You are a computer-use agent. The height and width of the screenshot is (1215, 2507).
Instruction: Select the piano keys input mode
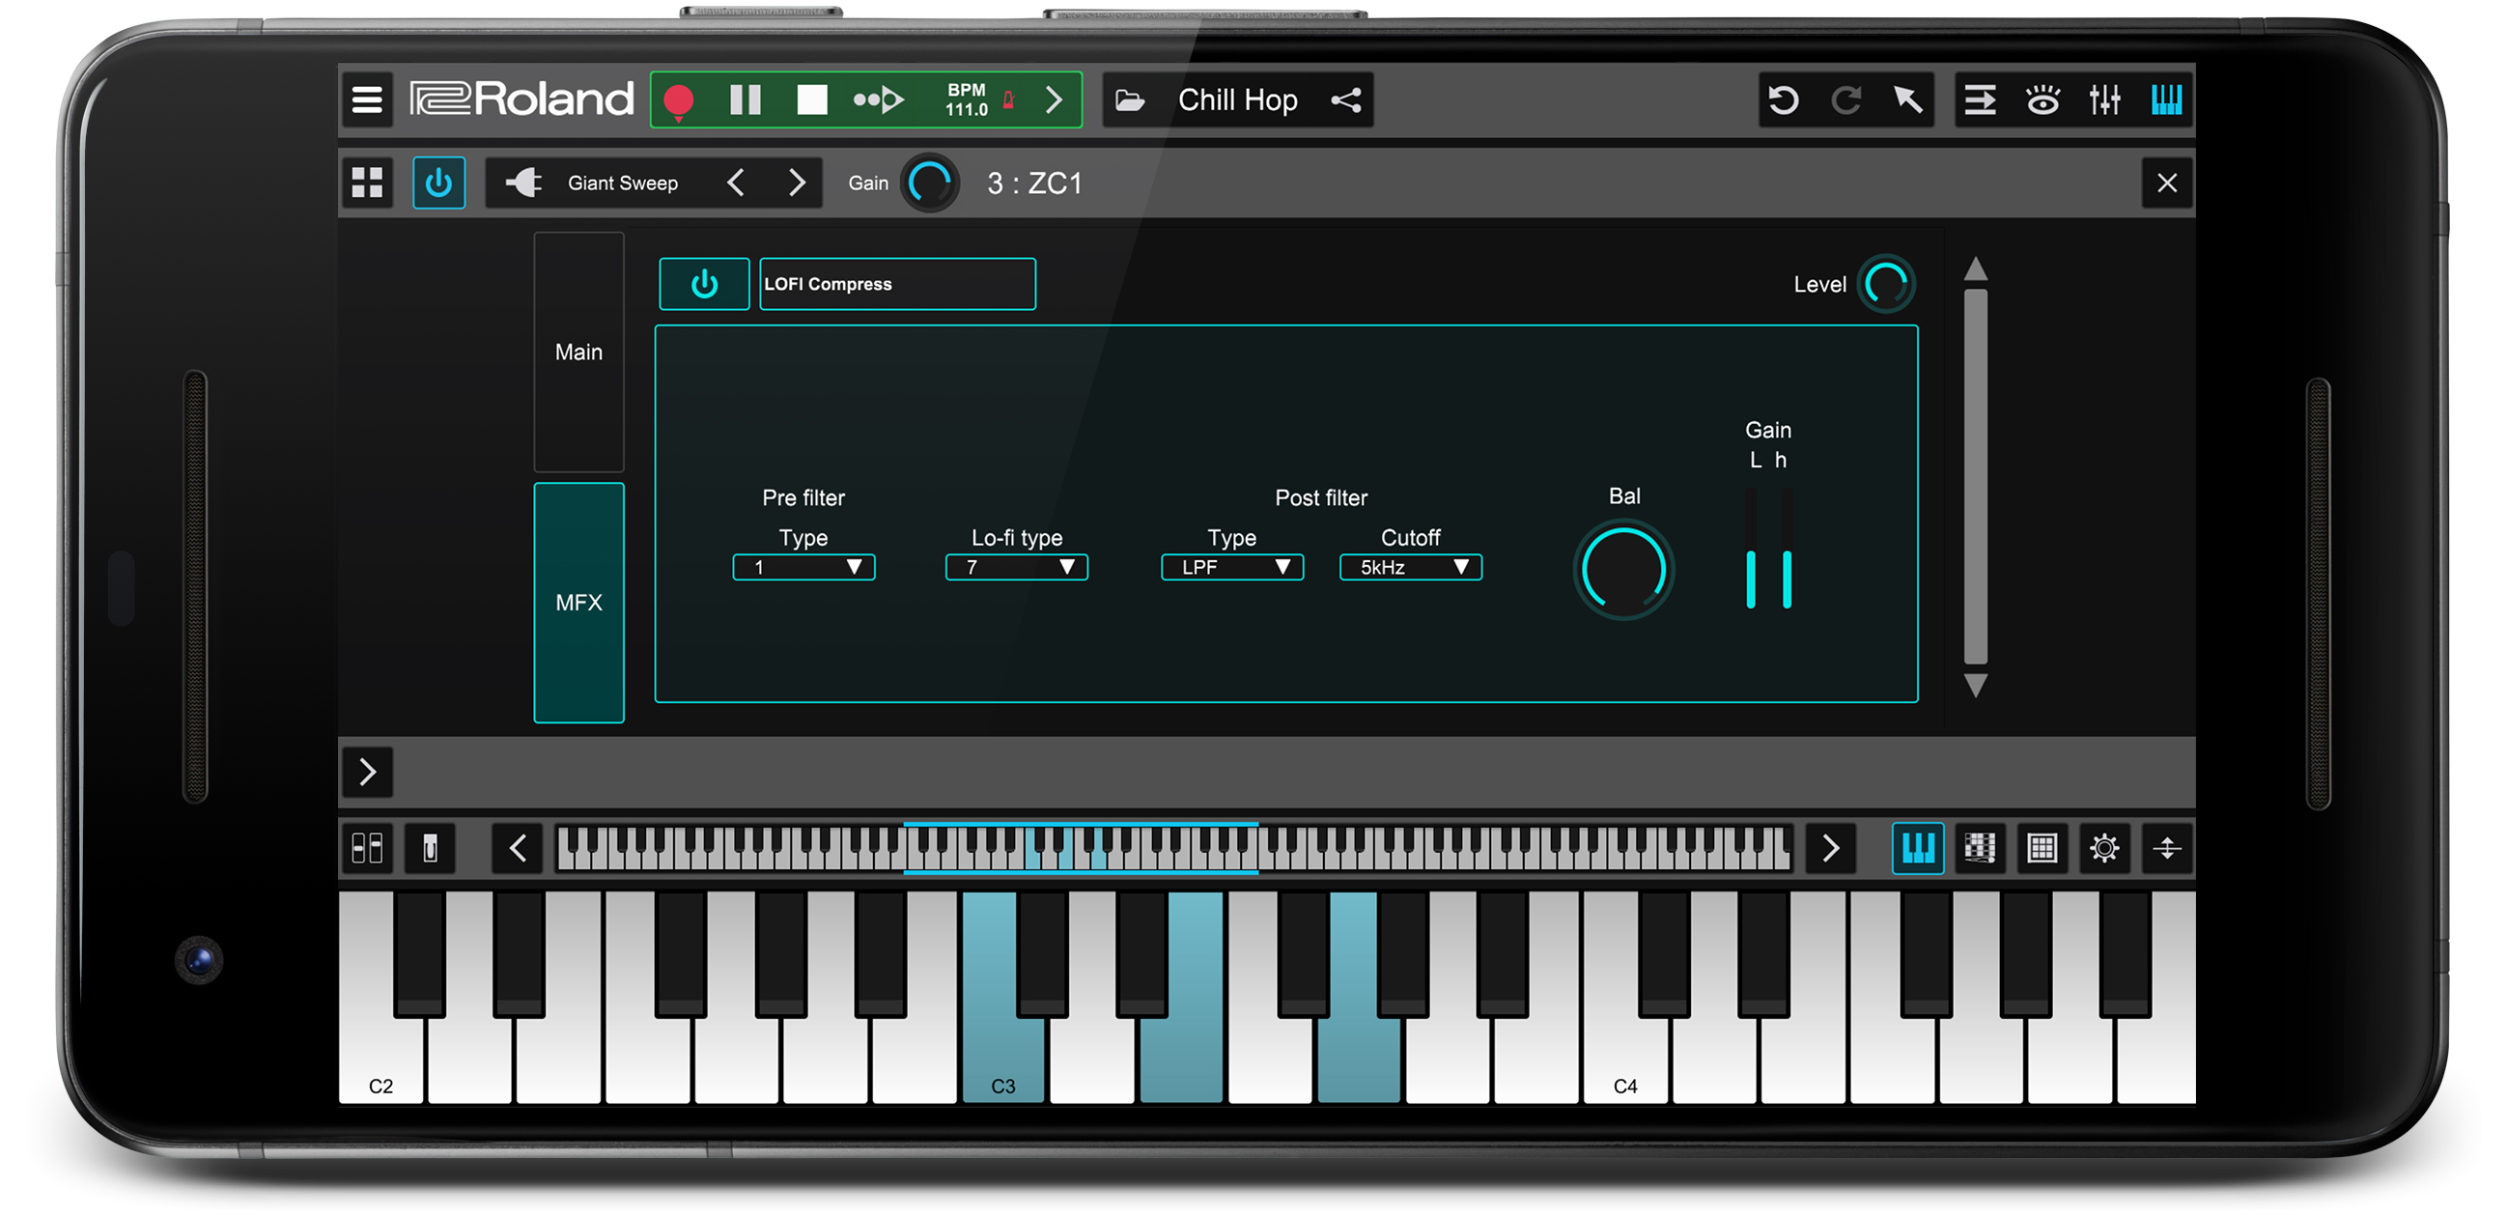click(x=1917, y=848)
